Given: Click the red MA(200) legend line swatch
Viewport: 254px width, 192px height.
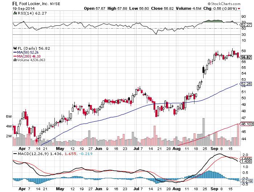Looking at the screenshot, I should tap(15, 56).
